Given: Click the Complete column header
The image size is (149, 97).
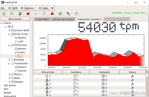Looking at the screenshot, I should pyautogui.click(x=104, y=72).
